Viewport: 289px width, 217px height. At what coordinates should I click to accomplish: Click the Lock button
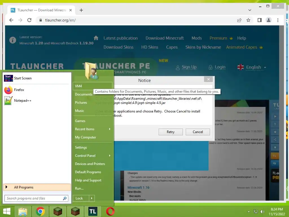(x=81, y=198)
